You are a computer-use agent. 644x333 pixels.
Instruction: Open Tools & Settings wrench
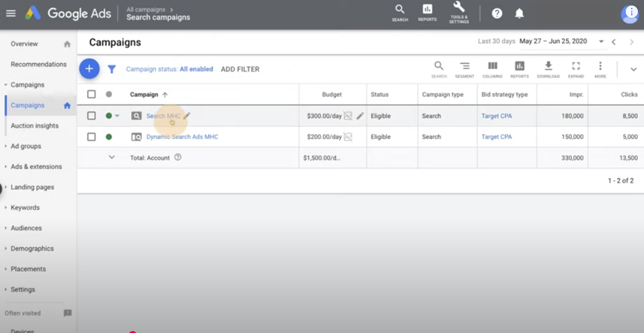(459, 12)
